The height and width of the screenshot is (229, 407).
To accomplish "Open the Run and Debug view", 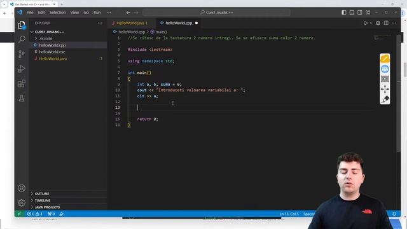I will [x=22, y=69].
